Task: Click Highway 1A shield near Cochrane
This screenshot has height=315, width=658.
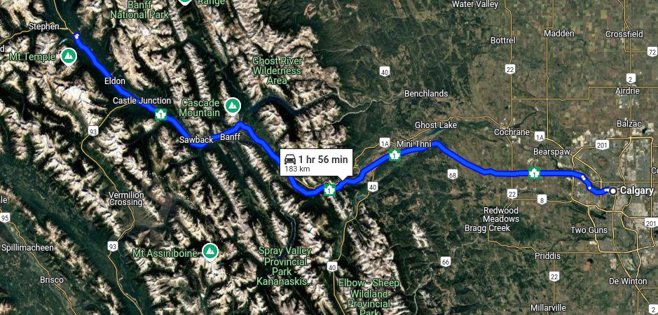Action: tap(540, 136)
